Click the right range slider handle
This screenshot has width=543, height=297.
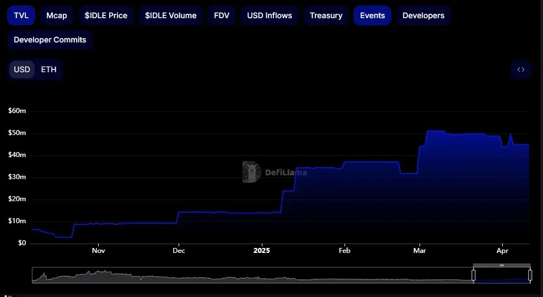coord(530,275)
